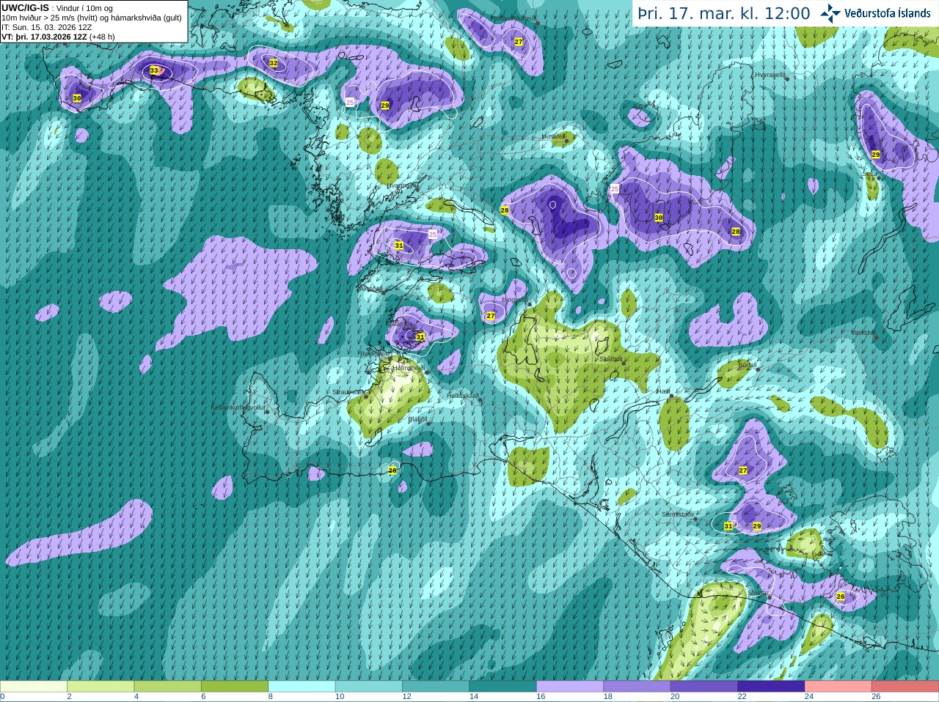Image resolution: width=939 pixels, height=702 pixels.
Task: Click the initial time line IT: Sun. 15. 03. 2026 12Z
Action: [x=47, y=27]
